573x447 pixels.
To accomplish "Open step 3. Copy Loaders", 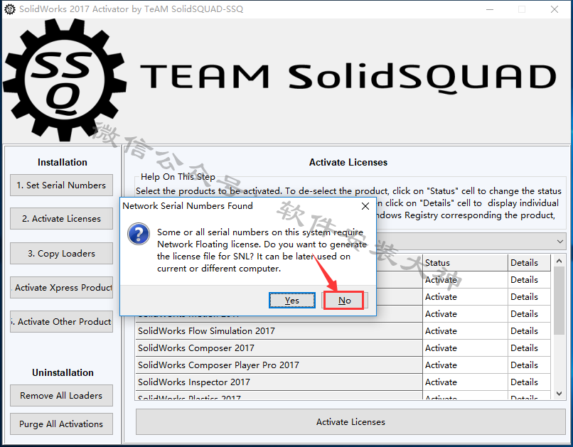I will (61, 254).
